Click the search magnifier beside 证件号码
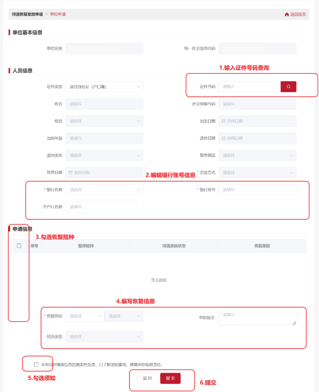The height and width of the screenshot is (392, 319). [x=288, y=86]
